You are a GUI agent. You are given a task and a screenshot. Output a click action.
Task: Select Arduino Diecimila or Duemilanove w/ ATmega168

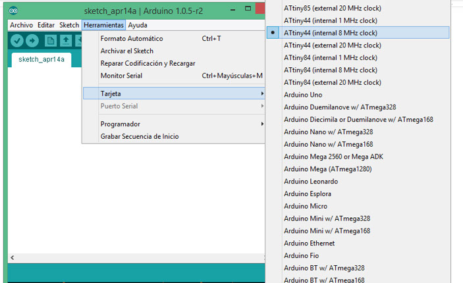(x=358, y=120)
